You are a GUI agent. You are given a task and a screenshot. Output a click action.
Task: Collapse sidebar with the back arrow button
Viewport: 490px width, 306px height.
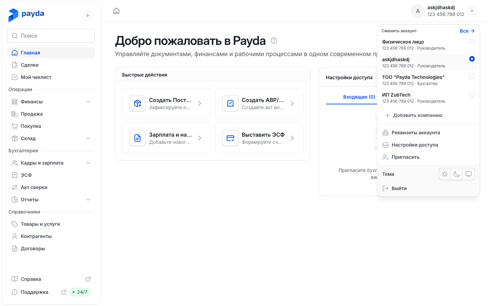point(88,15)
